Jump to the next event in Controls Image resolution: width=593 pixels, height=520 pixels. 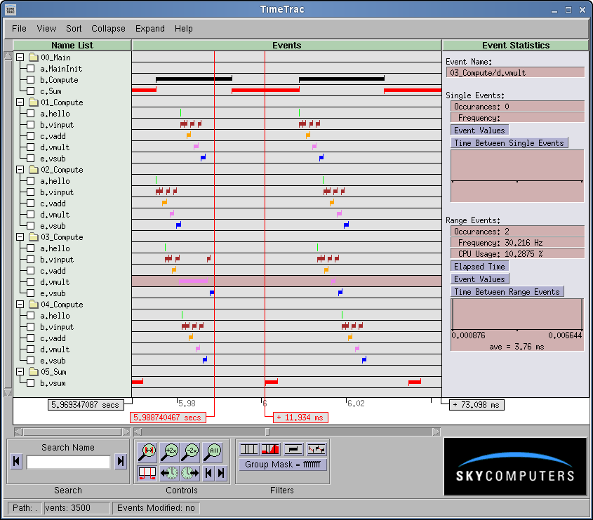pos(221,473)
